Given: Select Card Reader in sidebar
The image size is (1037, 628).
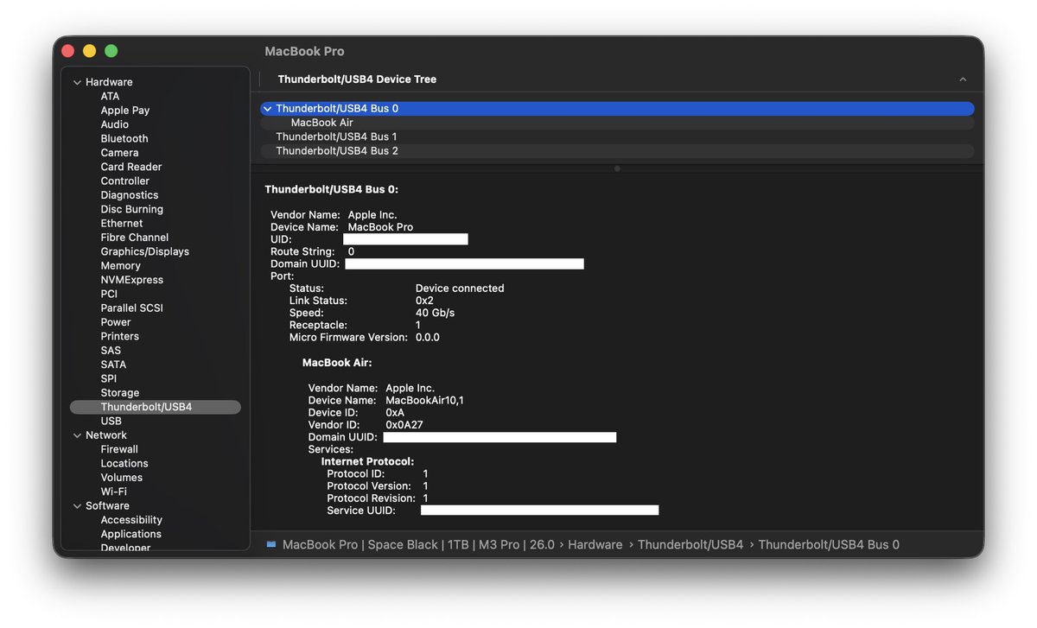Looking at the screenshot, I should (131, 167).
